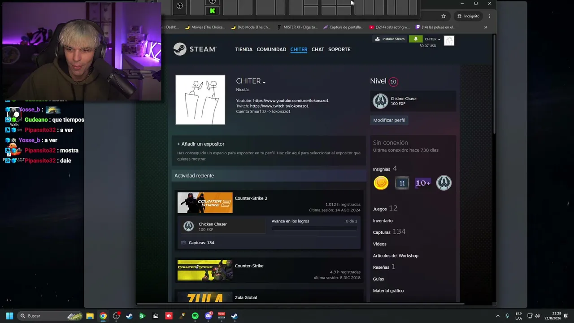Open the 'Dub Mode' bookmark

click(x=251, y=27)
